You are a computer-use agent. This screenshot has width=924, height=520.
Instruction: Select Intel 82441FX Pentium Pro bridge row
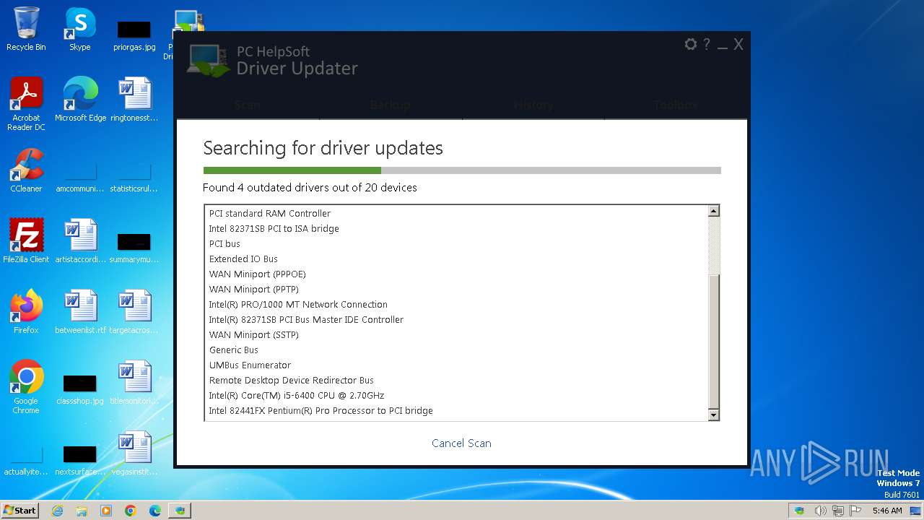[x=456, y=411]
